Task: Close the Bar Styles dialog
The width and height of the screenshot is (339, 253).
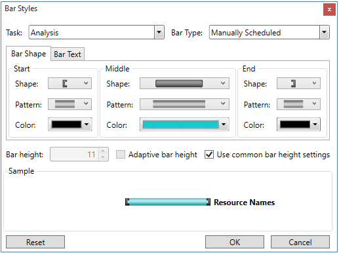Action: pyautogui.click(x=329, y=10)
